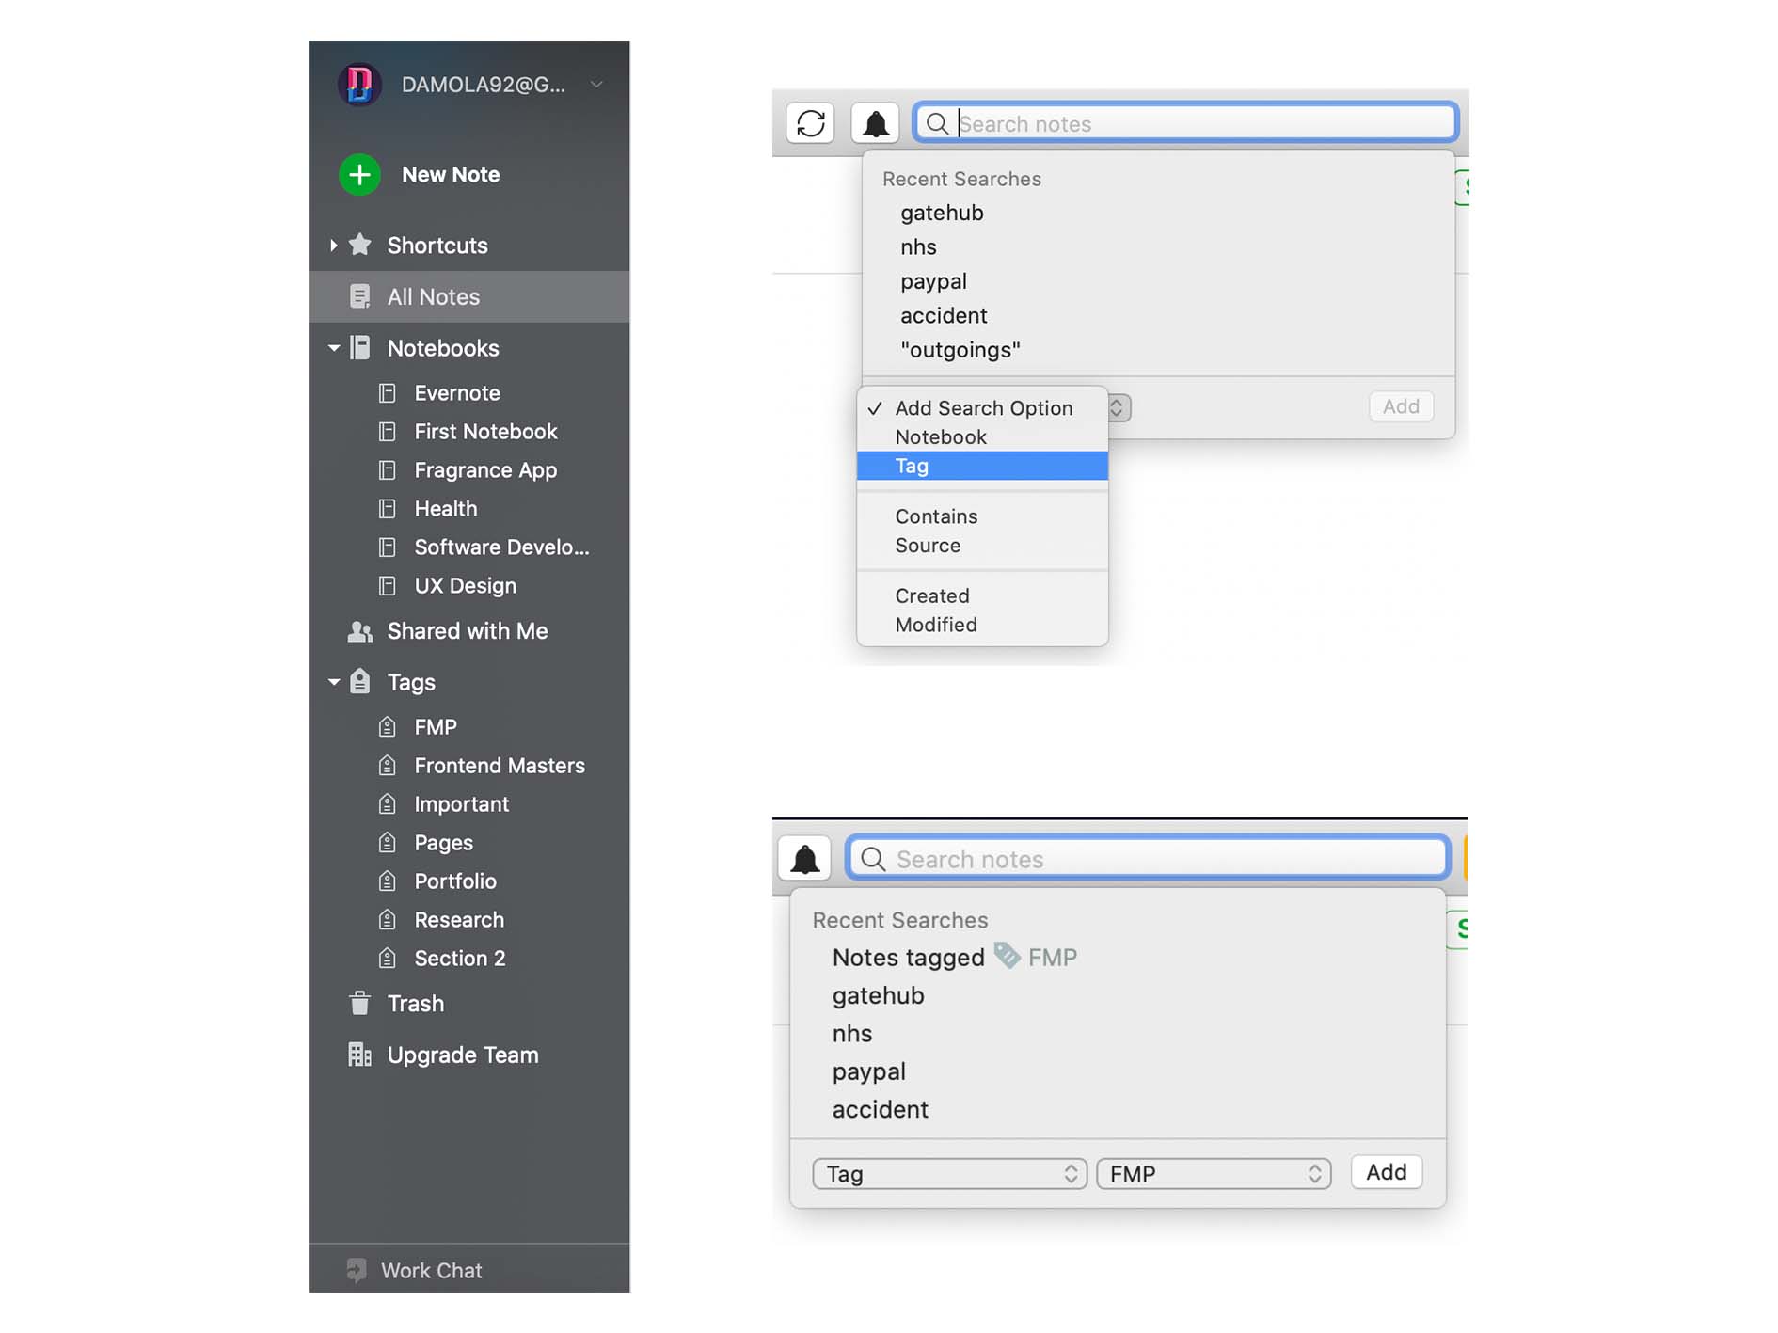Click the Upgrade Team building icon
Screen dimensions: 1778x1333
[x=359, y=1055]
